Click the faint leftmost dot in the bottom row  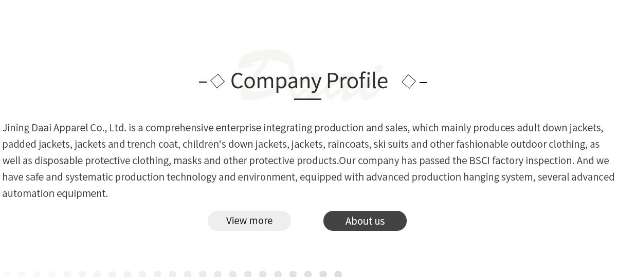coord(7,274)
